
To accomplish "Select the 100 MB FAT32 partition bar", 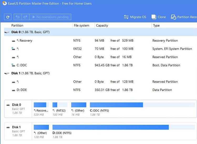I will coord(60,105).
